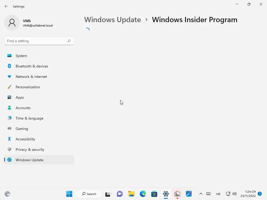Viewport: 267px width, 200px height.
Task: Minimize the Settings window
Action: (x=237, y=4)
